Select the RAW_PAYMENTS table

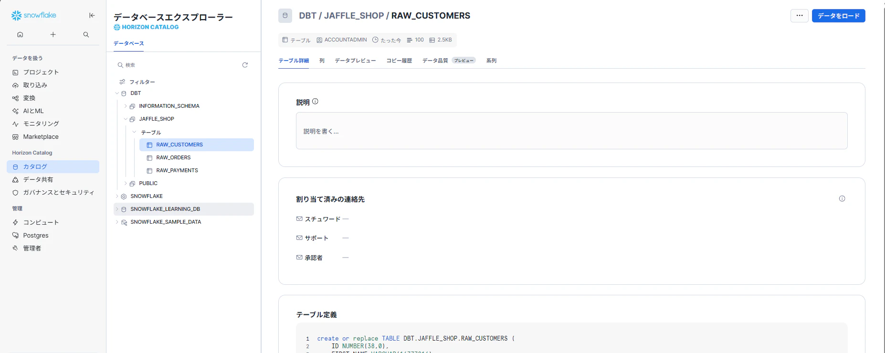pyautogui.click(x=197, y=170)
